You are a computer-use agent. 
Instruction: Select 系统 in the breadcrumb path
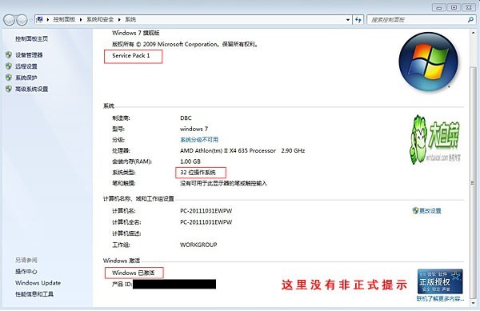point(130,19)
